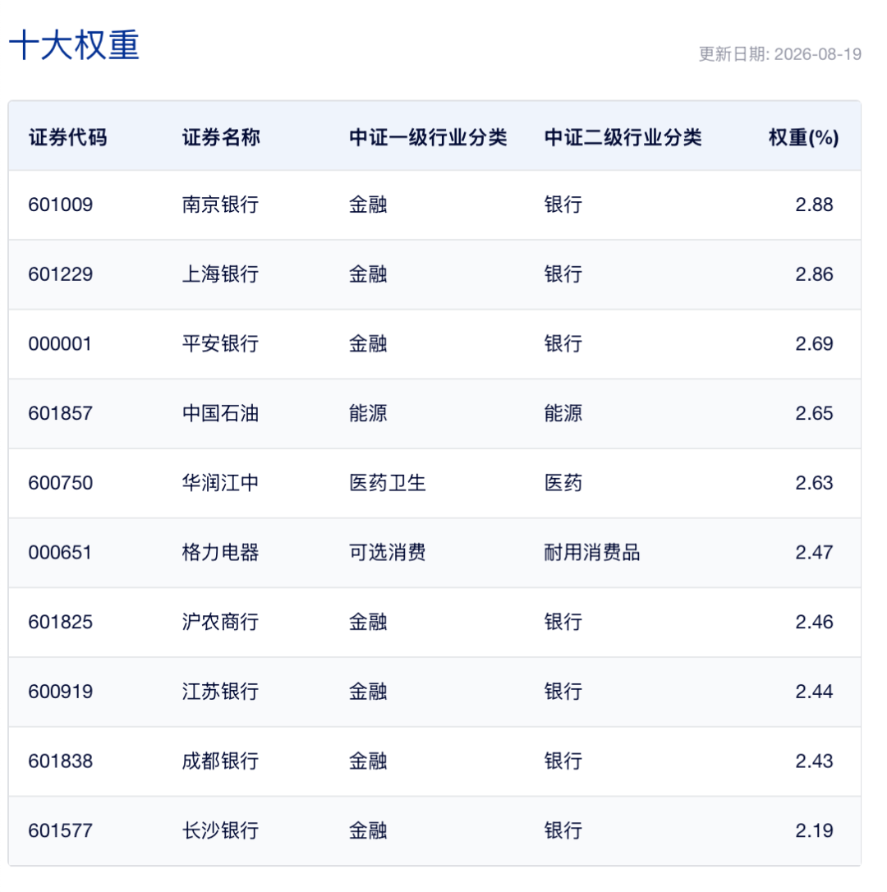
Task: Select stock code 601009
Action: 60,205
